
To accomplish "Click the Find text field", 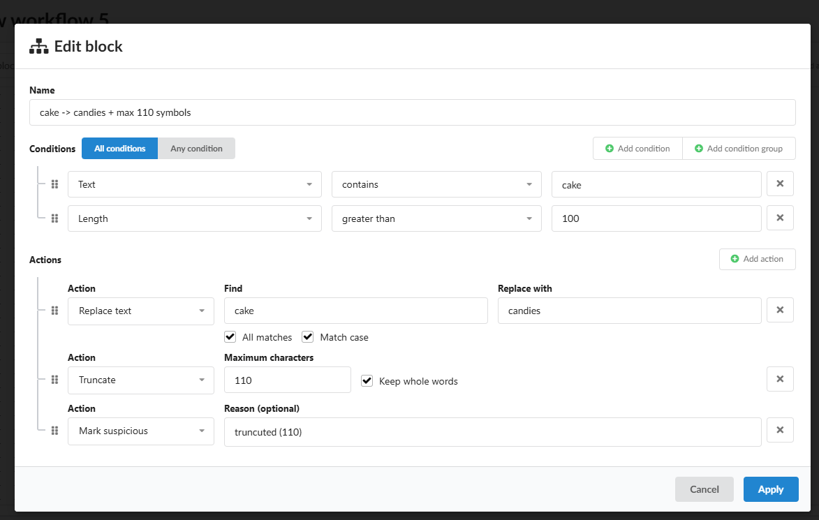I will [x=356, y=311].
